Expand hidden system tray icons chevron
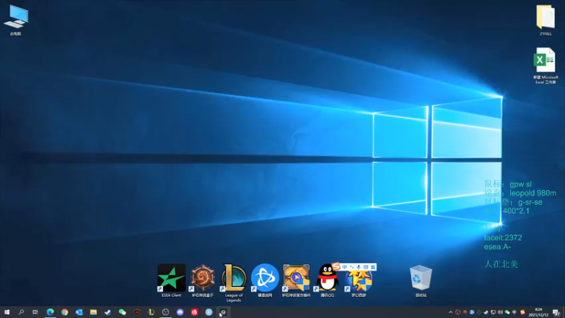 point(451,312)
